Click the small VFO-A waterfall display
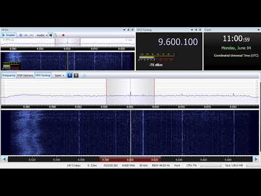 (67, 61)
